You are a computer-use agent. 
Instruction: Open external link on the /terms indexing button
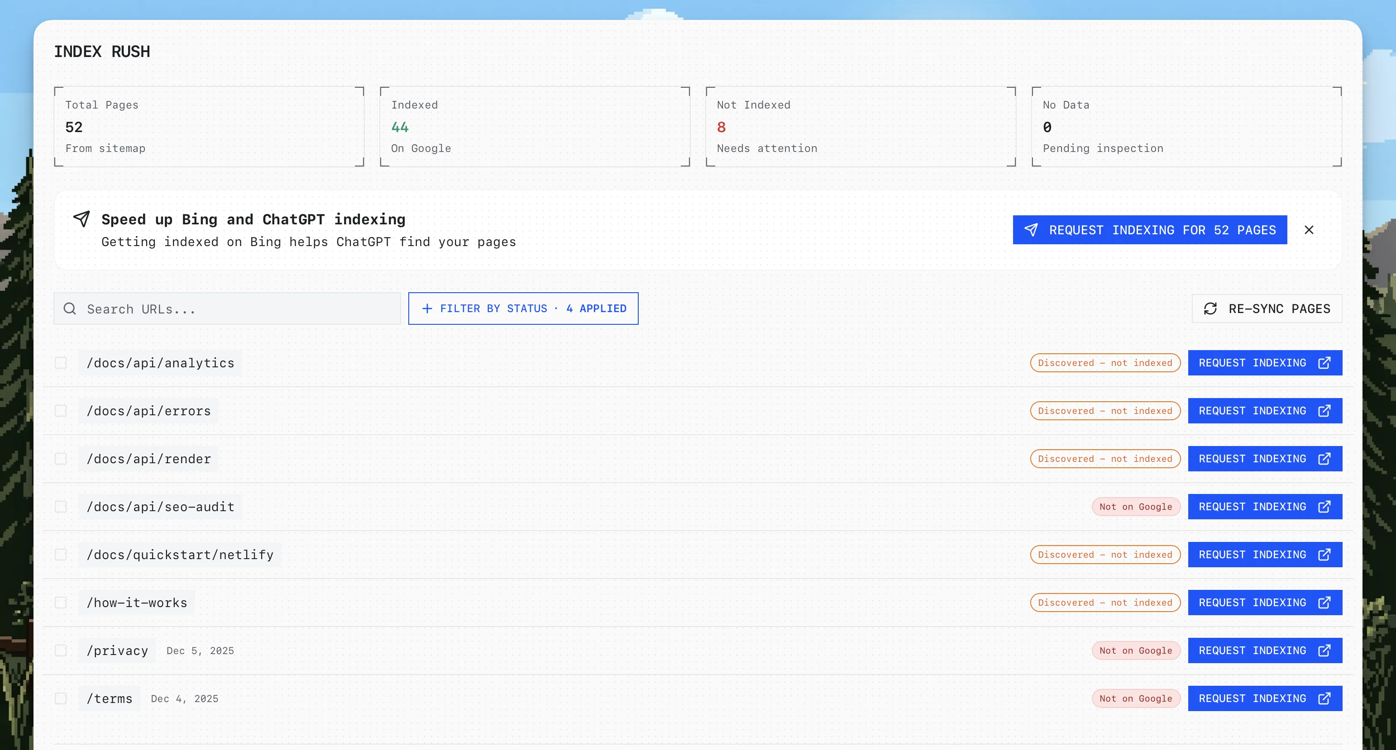coord(1324,698)
